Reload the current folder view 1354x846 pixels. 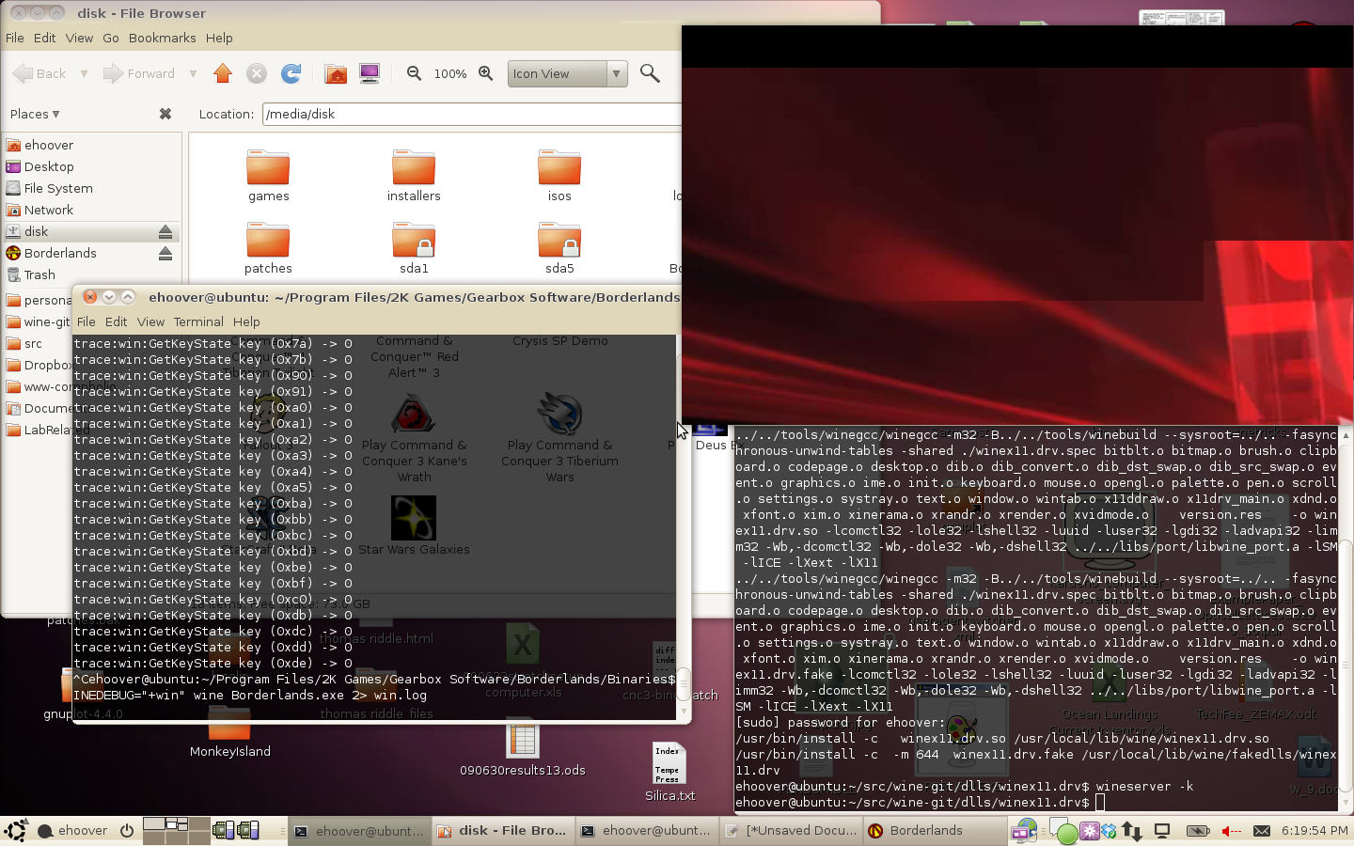[291, 73]
